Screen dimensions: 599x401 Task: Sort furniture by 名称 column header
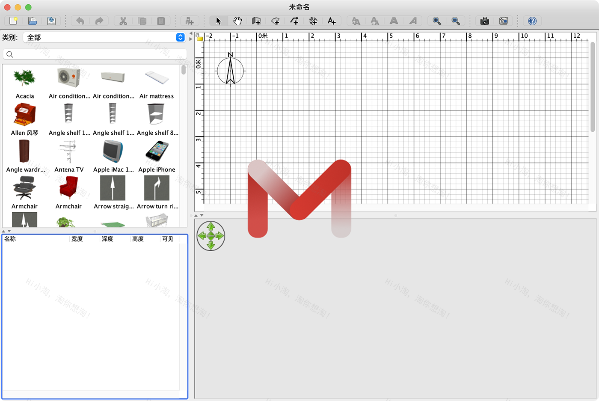(36, 239)
